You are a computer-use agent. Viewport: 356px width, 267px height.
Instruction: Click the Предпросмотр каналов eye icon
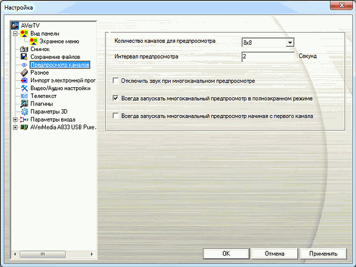pyautogui.click(x=24, y=65)
